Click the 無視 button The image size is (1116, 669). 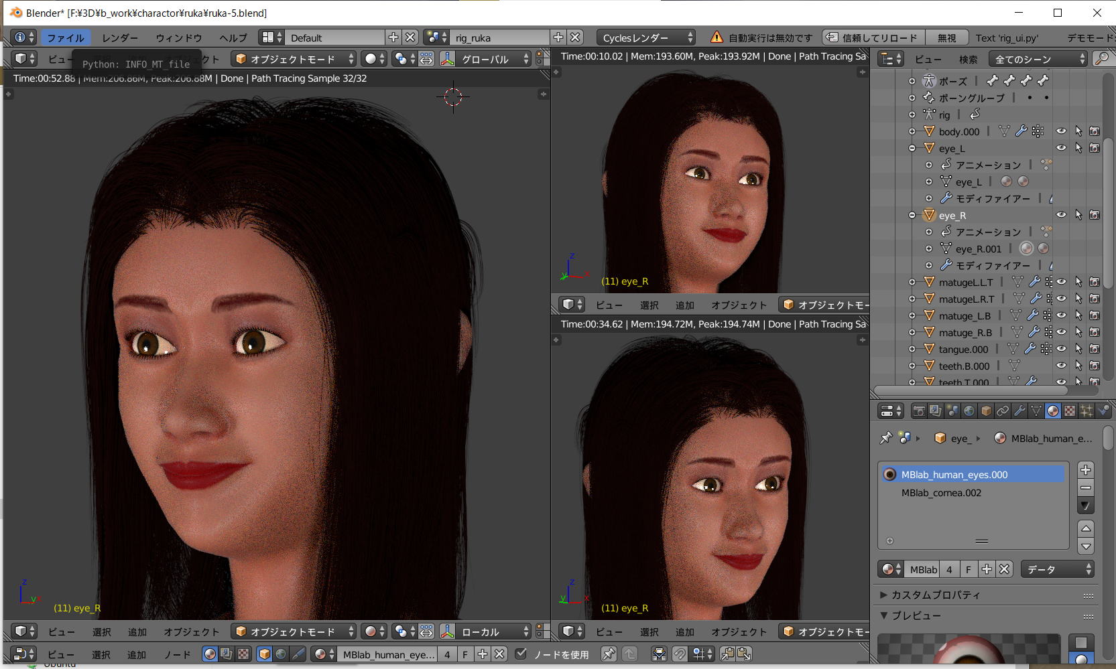tap(946, 38)
